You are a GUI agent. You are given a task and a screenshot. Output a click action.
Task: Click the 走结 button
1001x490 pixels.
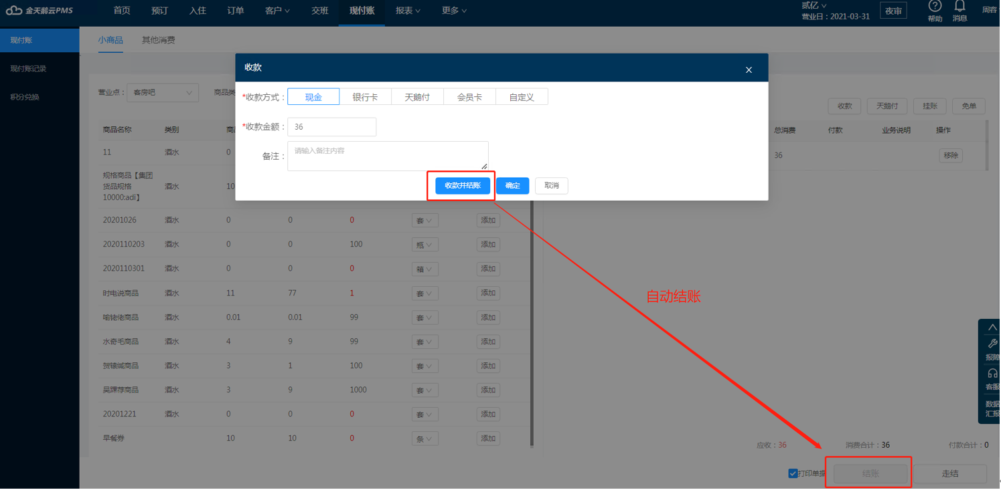pos(950,473)
